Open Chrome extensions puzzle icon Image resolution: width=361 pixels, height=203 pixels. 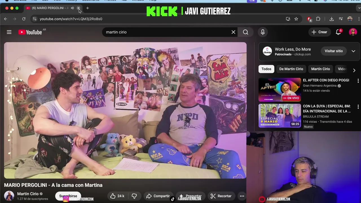(318, 19)
